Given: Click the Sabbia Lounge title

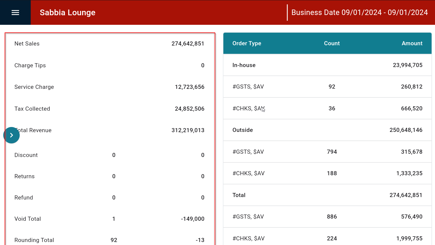Looking at the screenshot, I should tap(67, 13).
